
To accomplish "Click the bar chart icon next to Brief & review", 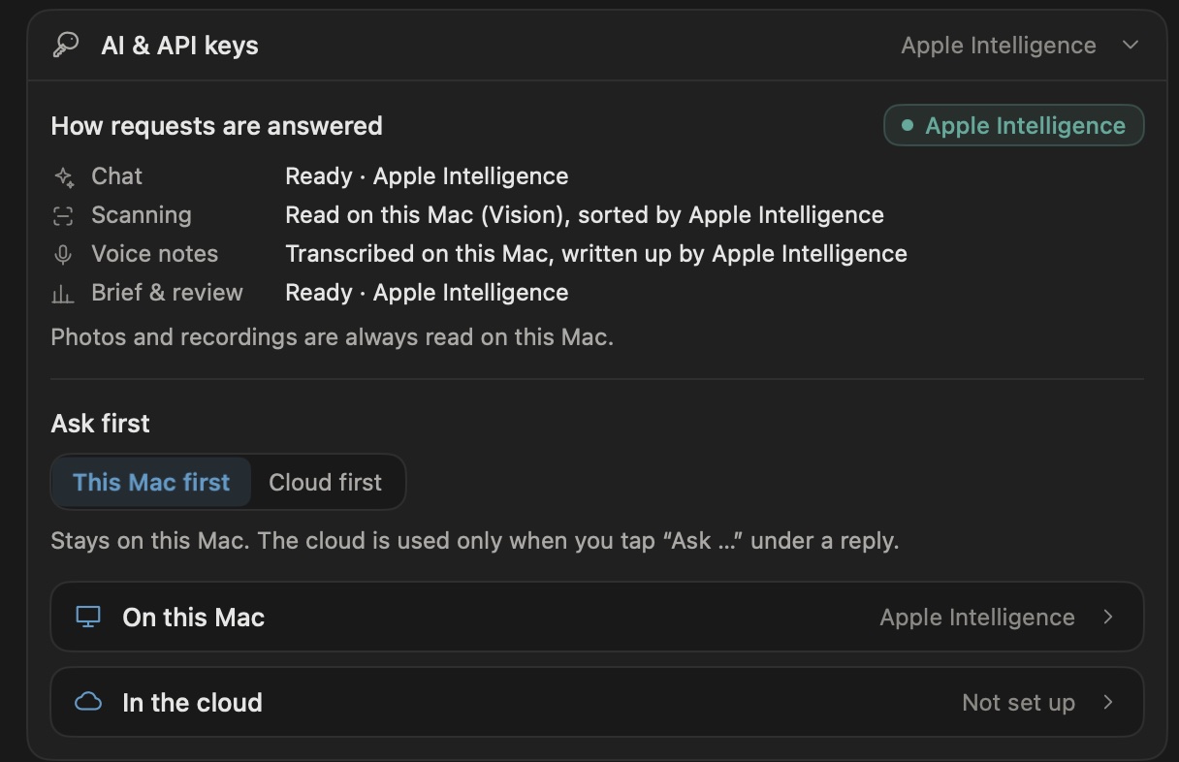I will pos(63,294).
